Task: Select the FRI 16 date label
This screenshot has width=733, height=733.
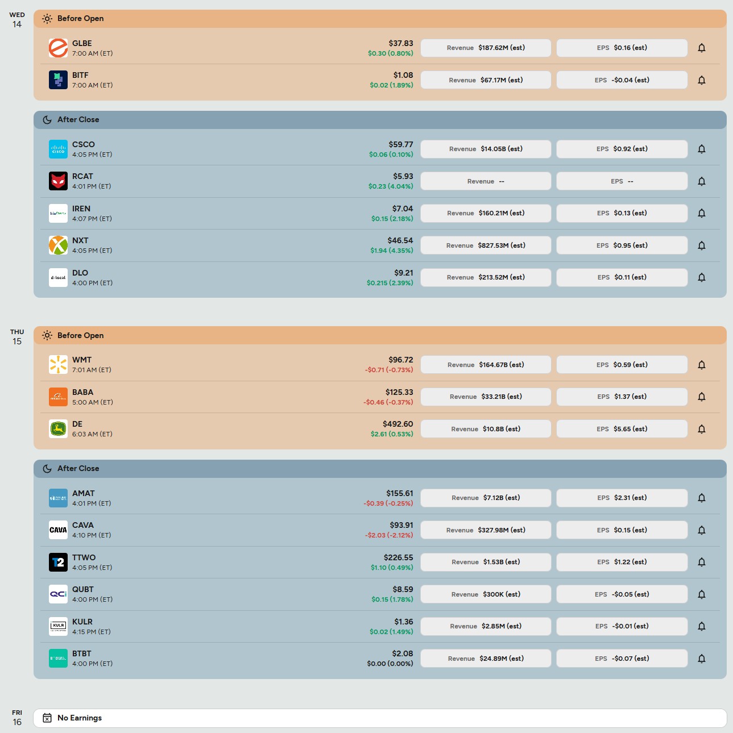Action: point(17,718)
